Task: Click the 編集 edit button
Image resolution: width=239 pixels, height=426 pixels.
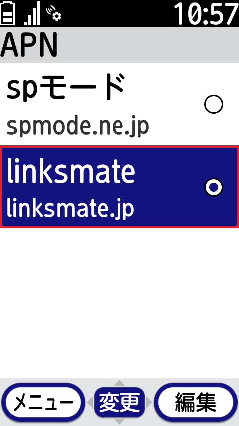Action: pyautogui.click(x=196, y=402)
